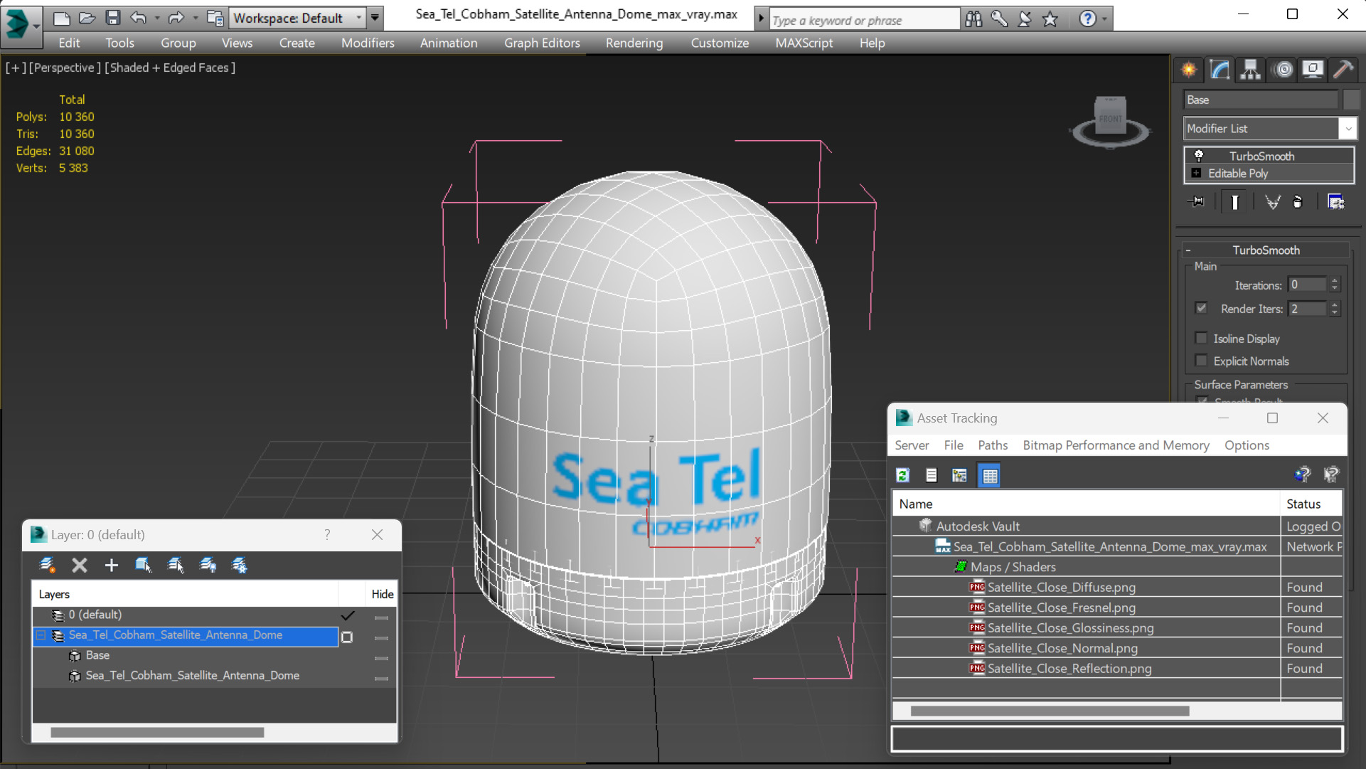Click the Perspective viewport label

point(63,68)
